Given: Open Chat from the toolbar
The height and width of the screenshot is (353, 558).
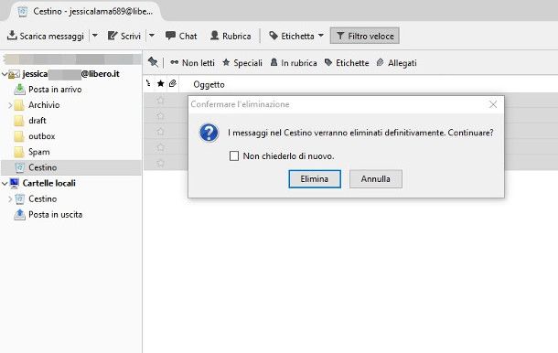Looking at the screenshot, I should (181, 36).
